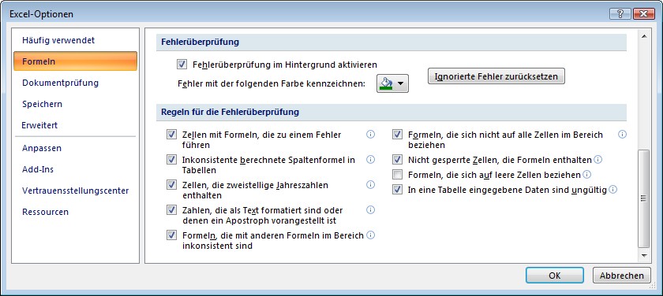This screenshot has width=663, height=296.
Task: Click 'Fehlerüberprüfung' section heading
Action: pos(200,43)
